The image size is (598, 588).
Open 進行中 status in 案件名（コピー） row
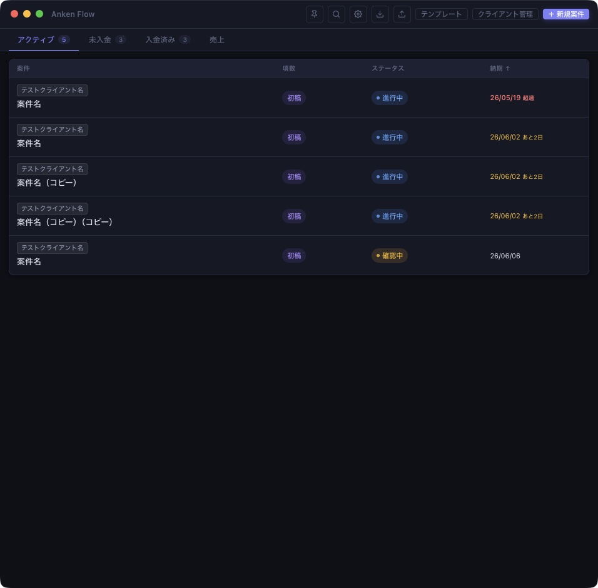[389, 177]
